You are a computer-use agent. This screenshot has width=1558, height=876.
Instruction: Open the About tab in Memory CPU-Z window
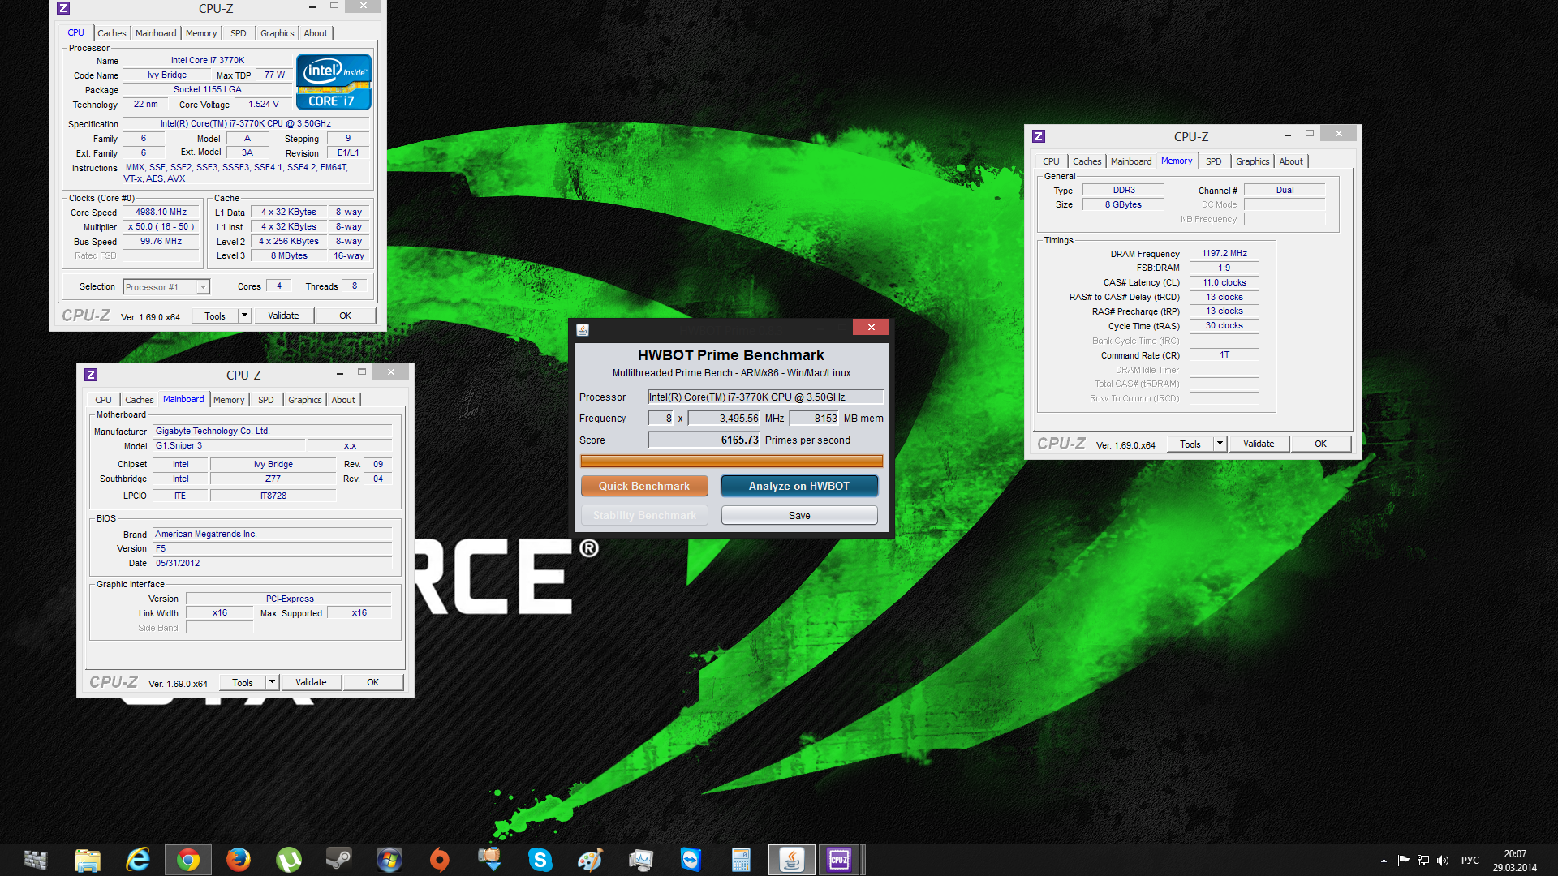[x=1291, y=161]
